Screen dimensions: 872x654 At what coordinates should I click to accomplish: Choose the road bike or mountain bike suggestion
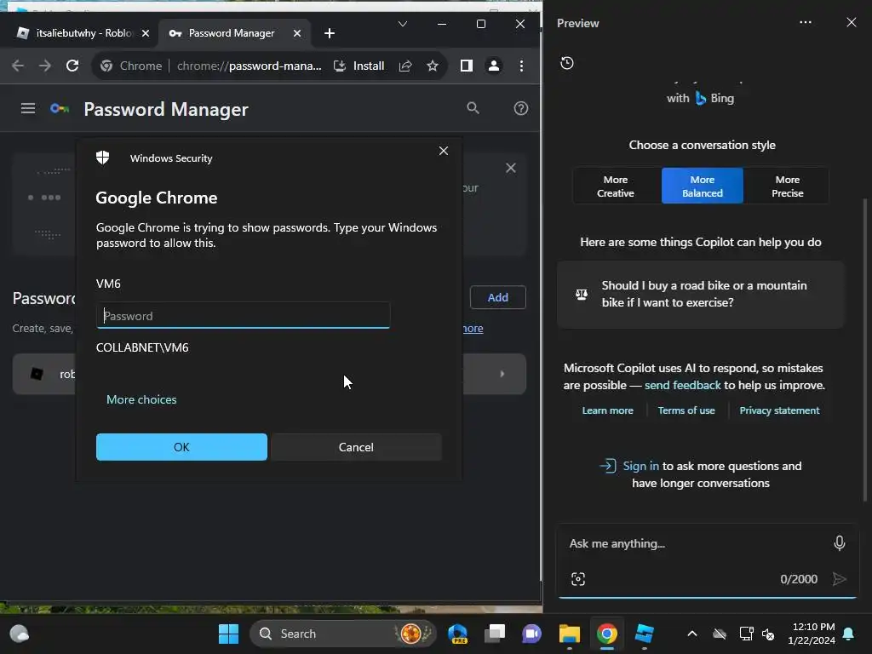(701, 294)
